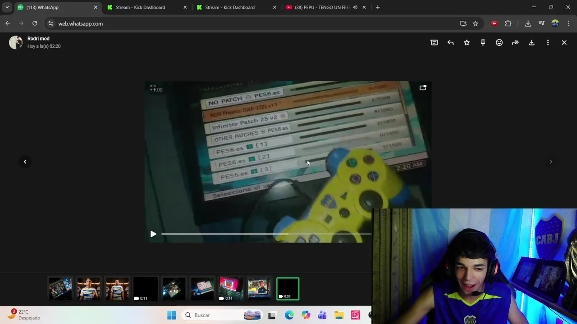The width and height of the screenshot is (577, 324).
Task: Select the currently highlighted 0:03 video thumbnail
Action: [x=288, y=289]
